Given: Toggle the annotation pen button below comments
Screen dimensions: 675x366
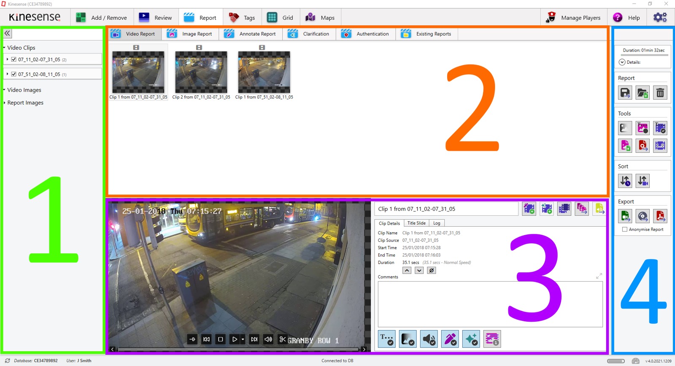Looking at the screenshot, I should (450, 339).
